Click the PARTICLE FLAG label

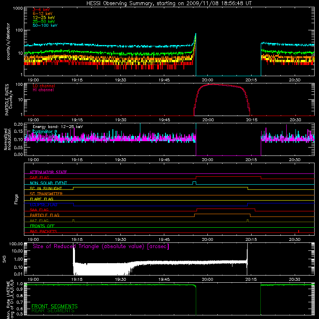pos(45,215)
